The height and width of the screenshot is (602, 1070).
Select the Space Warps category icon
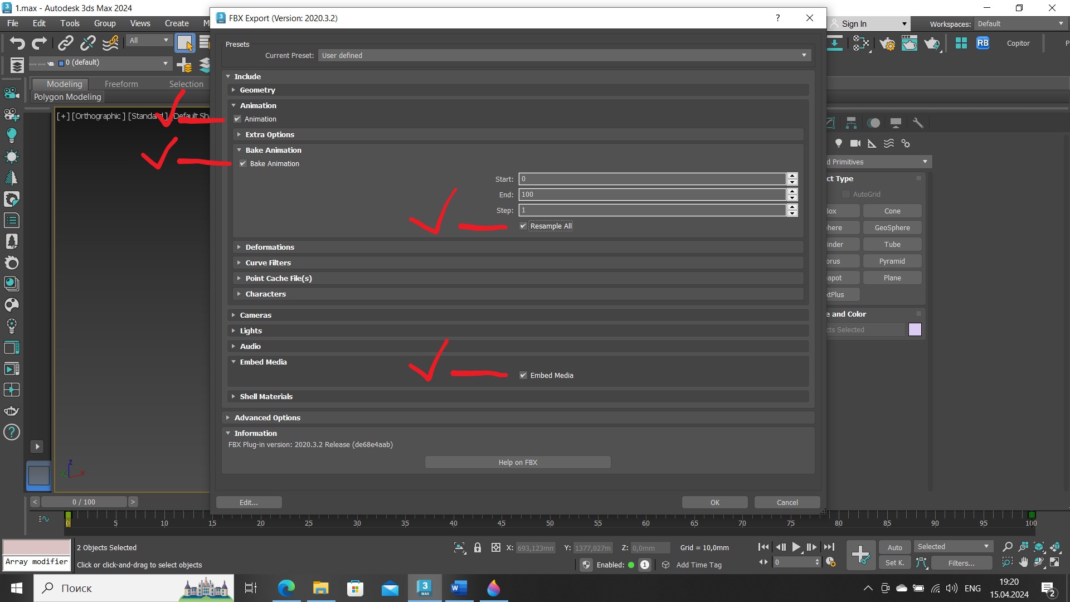click(x=889, y=143)
